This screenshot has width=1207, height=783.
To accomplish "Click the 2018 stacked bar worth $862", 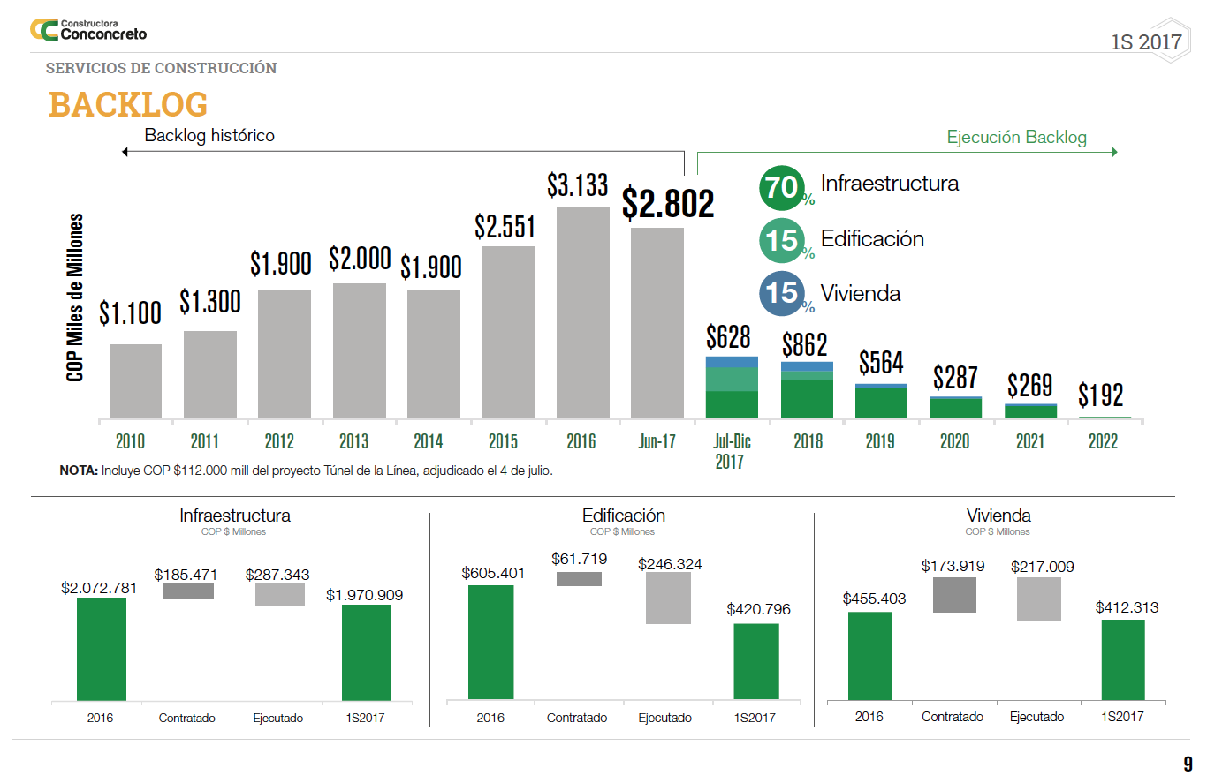I will 807,389.
